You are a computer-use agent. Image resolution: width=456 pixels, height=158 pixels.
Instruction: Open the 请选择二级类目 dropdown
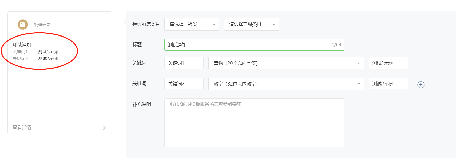251,24
